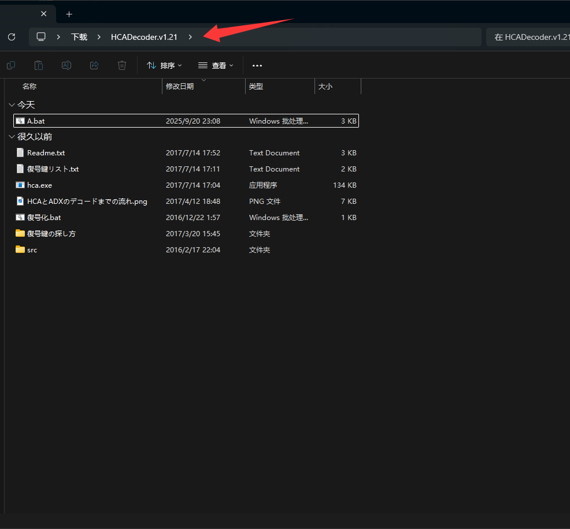Expand chevron after HCADecoder.v1.21 breadcrumb
570x529 pixels.
[190, 37]
